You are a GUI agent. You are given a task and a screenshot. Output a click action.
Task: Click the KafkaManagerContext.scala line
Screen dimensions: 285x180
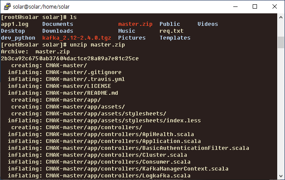(x=118, y=169)
